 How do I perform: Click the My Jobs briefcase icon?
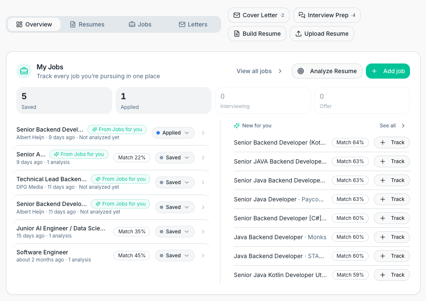(x=24, y=71)
